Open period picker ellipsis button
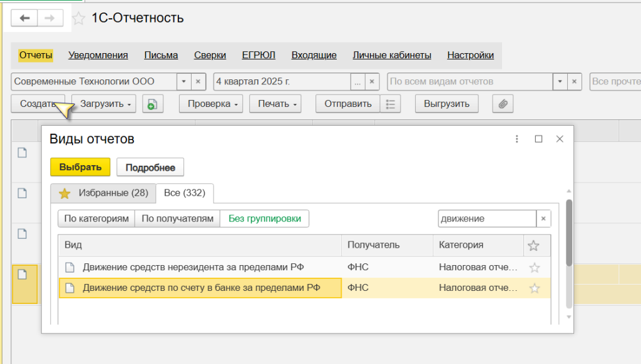 coord(357,81)
